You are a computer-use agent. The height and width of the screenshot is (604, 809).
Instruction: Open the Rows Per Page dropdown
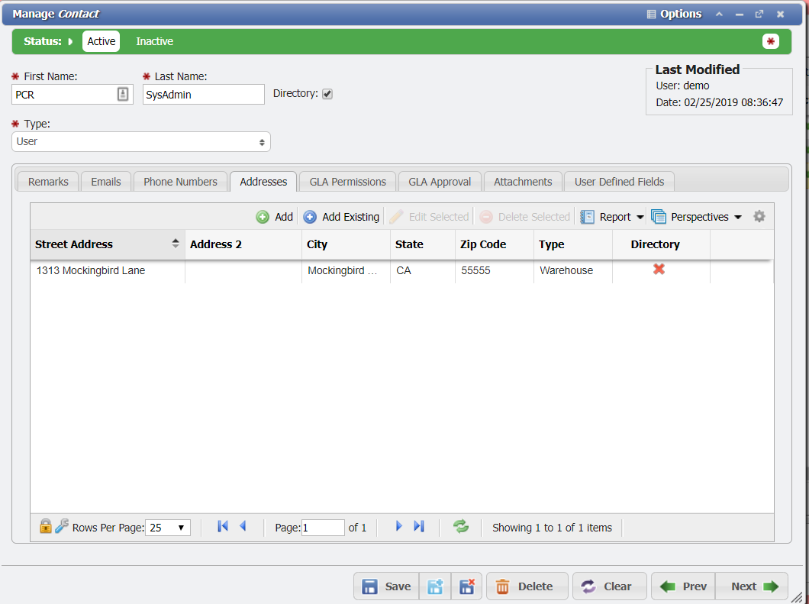tap(168, 528)
